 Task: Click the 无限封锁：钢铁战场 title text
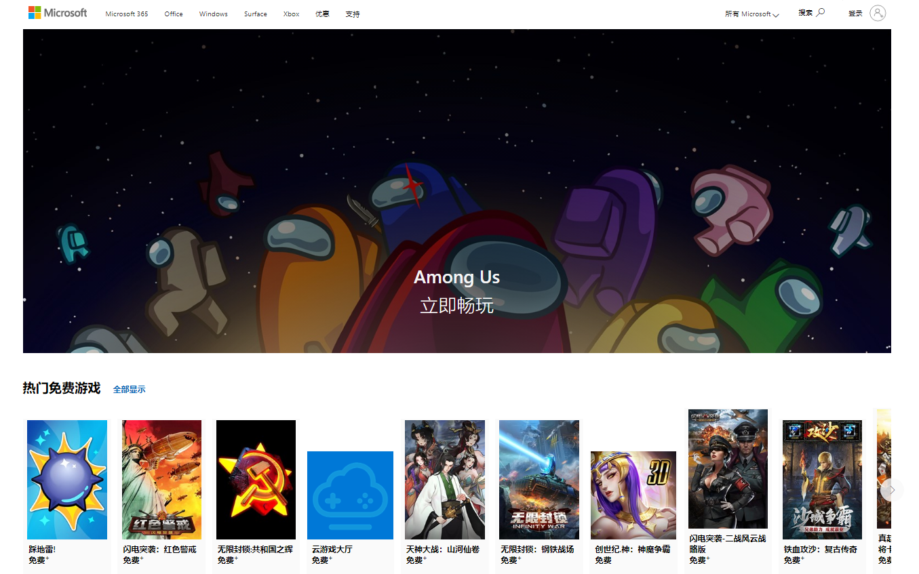(x=537, y=550)
